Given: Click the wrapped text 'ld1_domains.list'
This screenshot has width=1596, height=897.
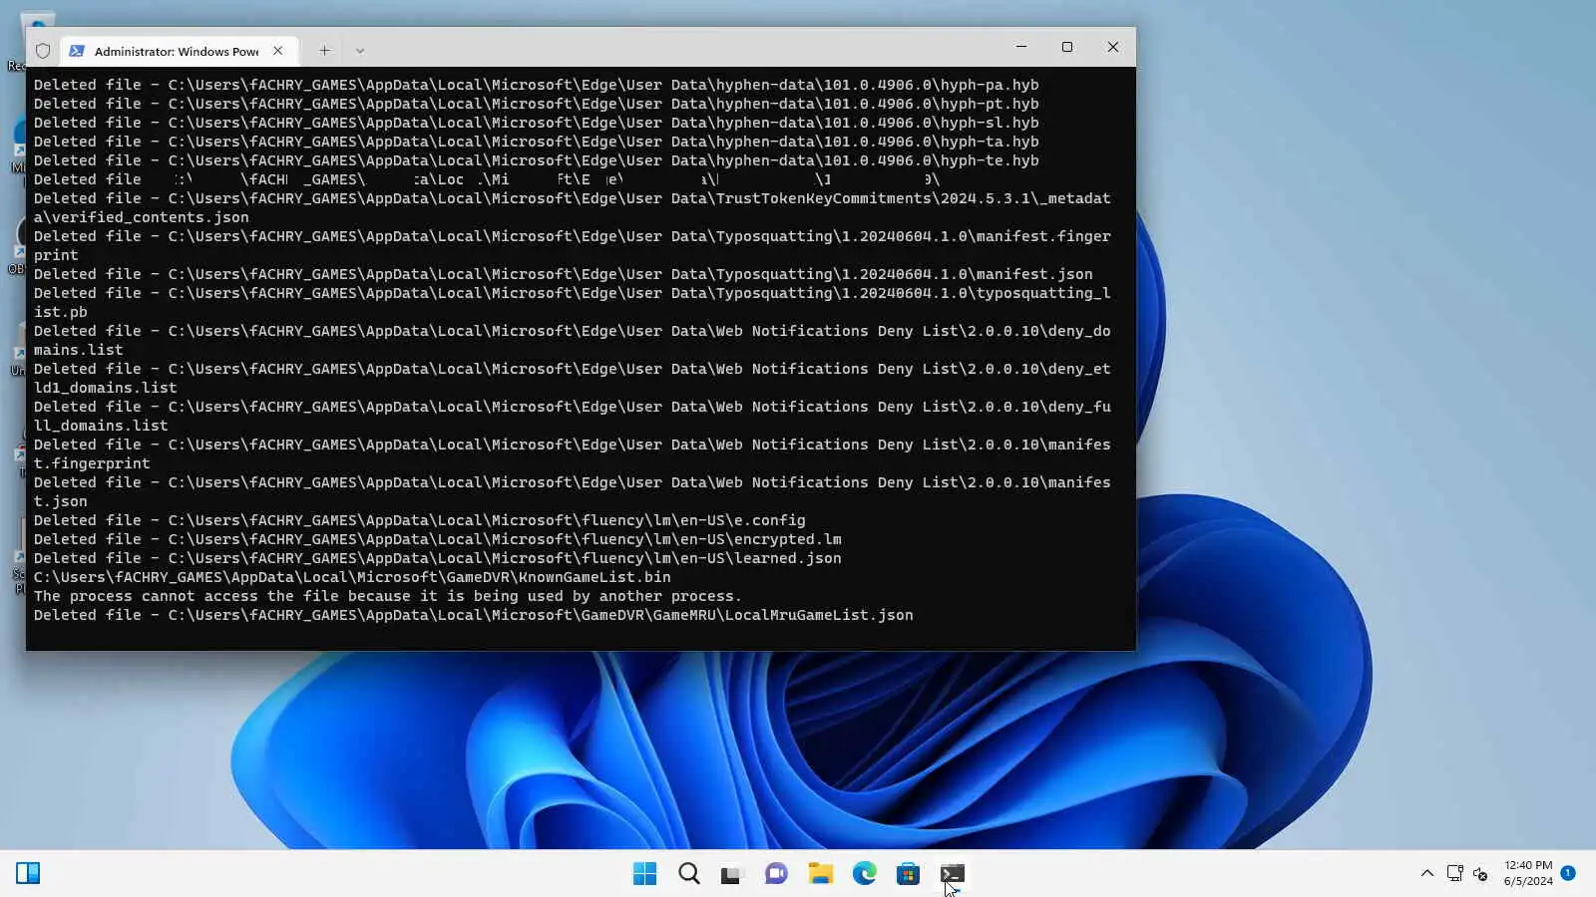Looking at the screenshot, I should pyautogui.click(x=106, y=388).
